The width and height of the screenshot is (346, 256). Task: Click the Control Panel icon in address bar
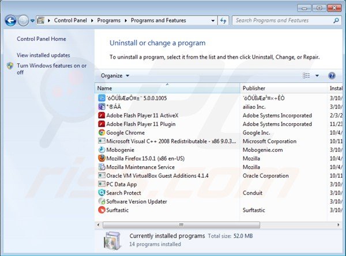coord(40,21)
